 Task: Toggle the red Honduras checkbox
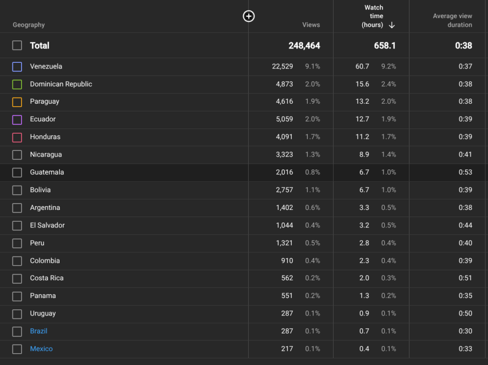[x=17, y=137]
